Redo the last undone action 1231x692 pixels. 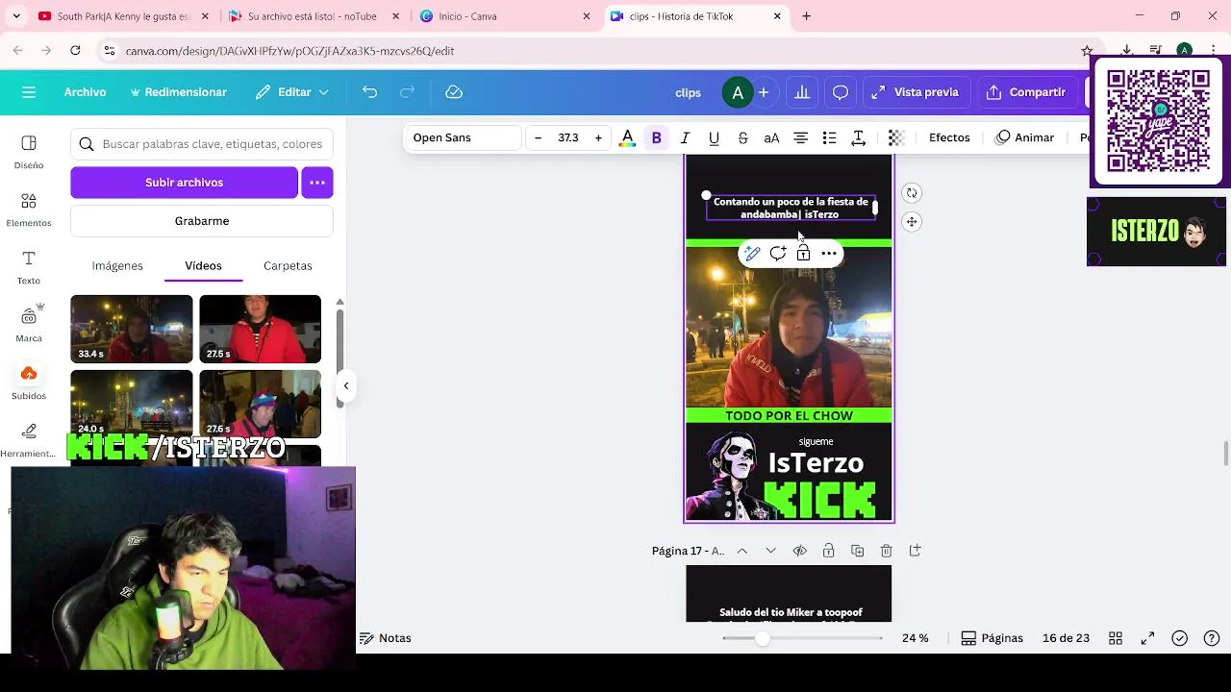click(x=407, y=92)
